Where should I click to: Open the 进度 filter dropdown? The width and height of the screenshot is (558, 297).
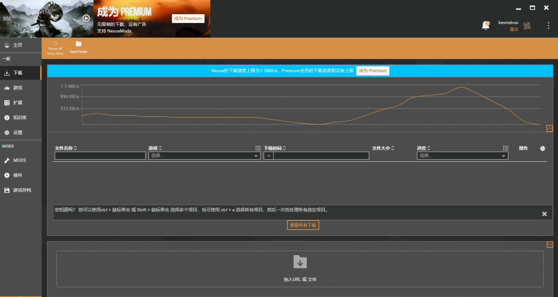(462, 156)
